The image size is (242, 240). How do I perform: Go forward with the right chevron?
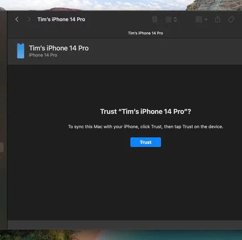pyautogui.click(x=29, y=19)
